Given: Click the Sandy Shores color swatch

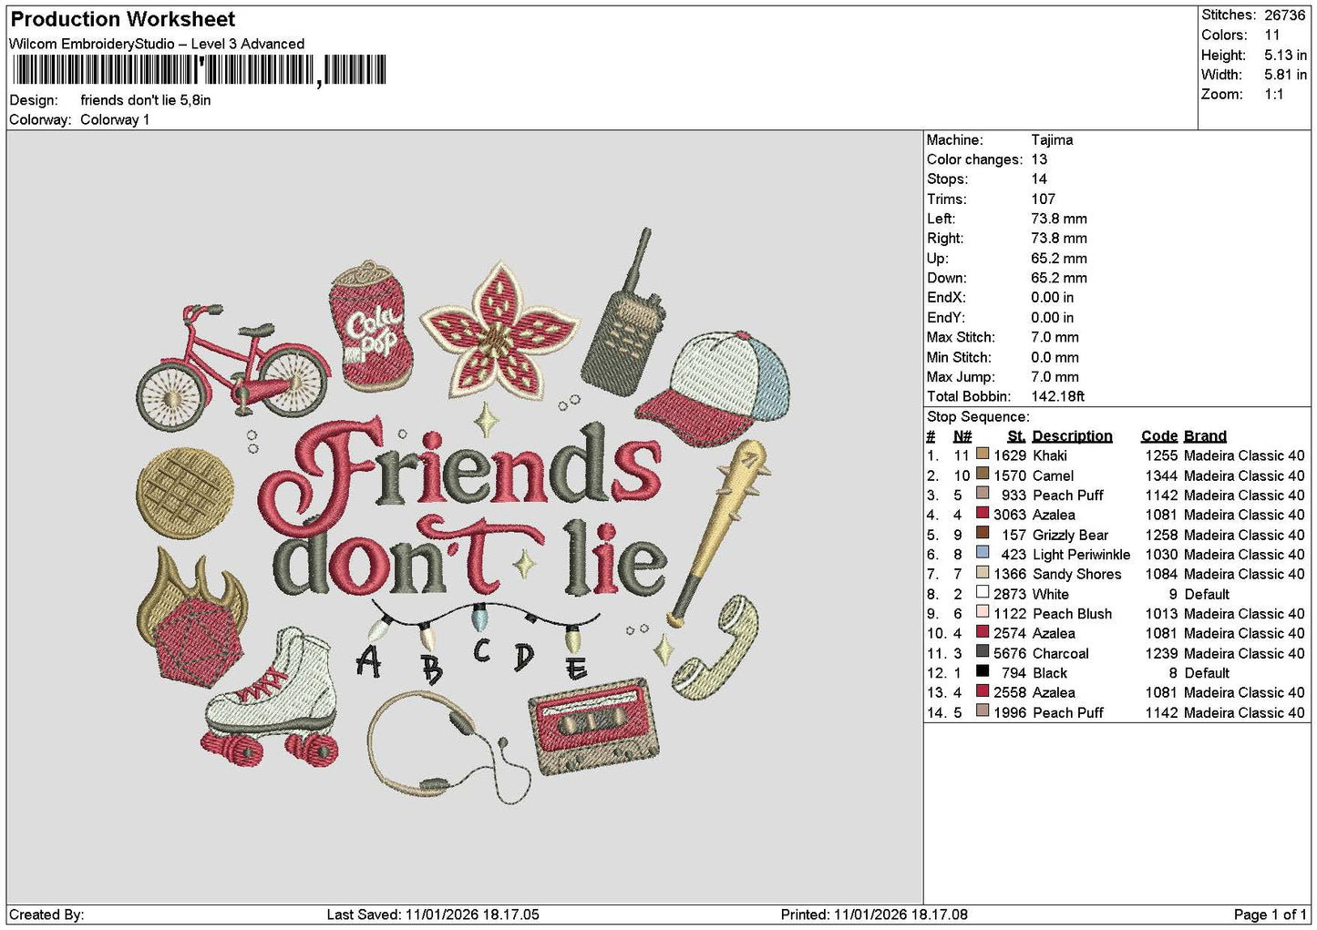Looking at the screenshot, I should (x=983, y=573).
